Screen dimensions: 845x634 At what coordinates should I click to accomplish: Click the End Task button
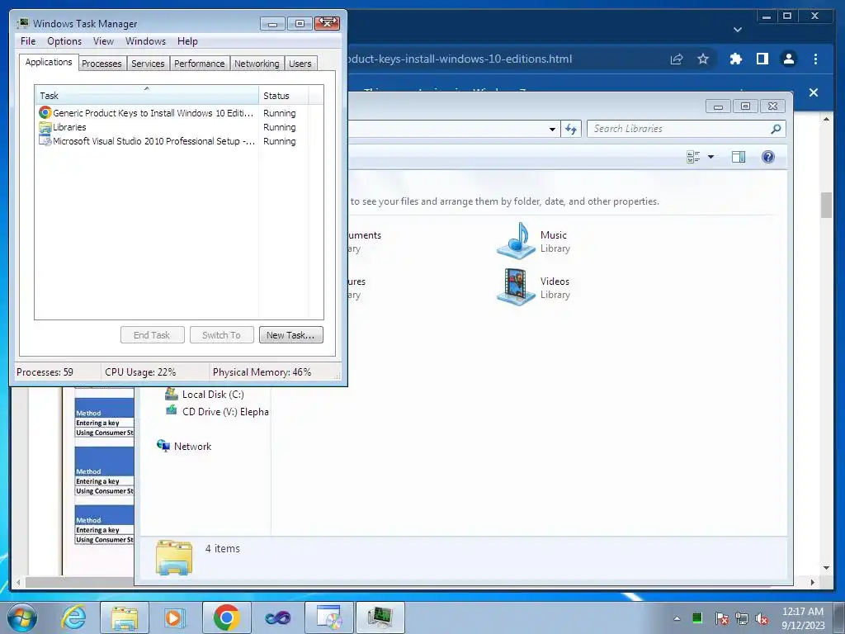[x=152, y=335]
